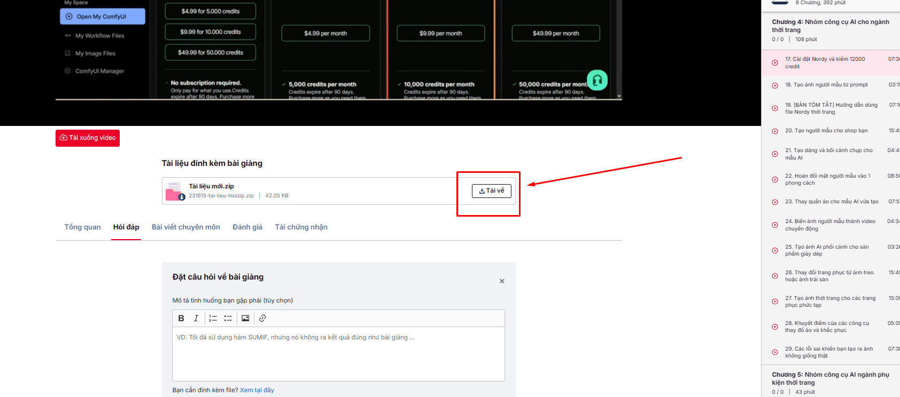This screenshot has width=900, height=397.
Task: Click play icon for lesson 24
Action: coord(775,225)
